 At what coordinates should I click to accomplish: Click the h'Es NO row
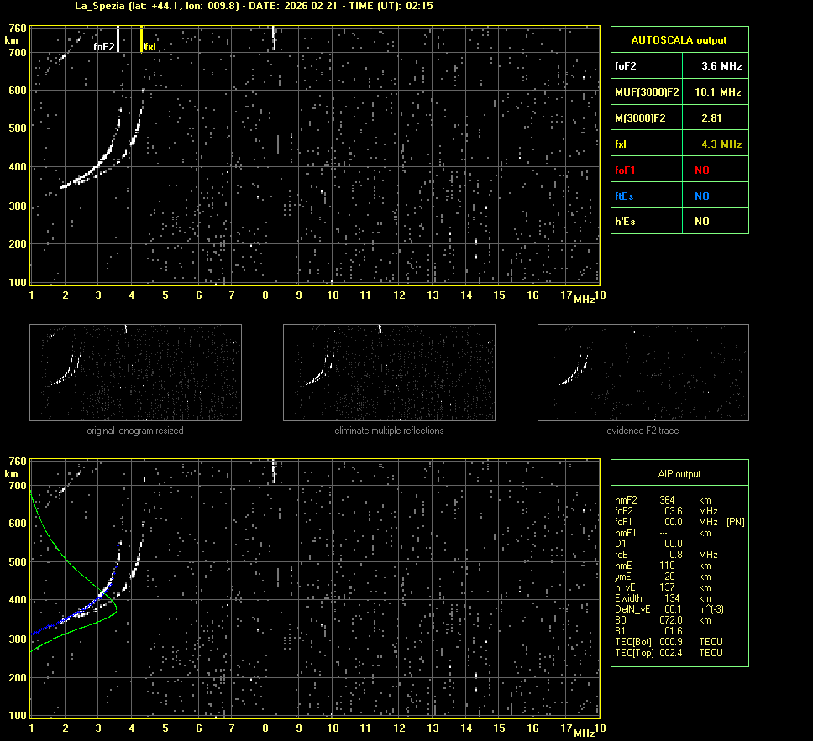pos(679,222)
